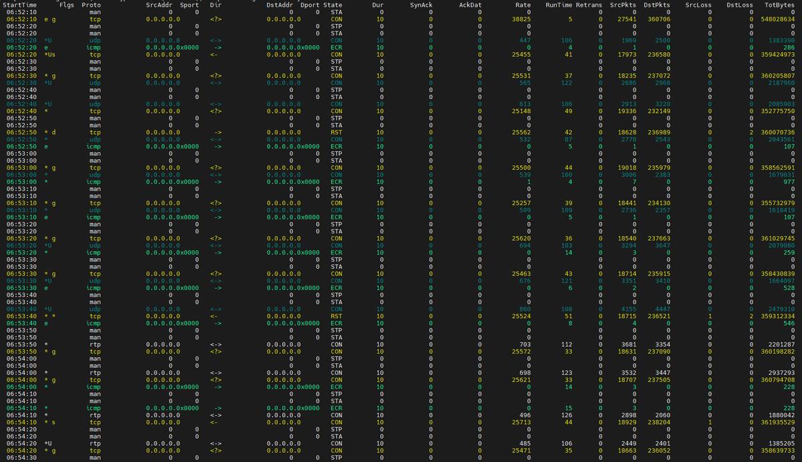Select the TotBytes value 358562591

777,167
